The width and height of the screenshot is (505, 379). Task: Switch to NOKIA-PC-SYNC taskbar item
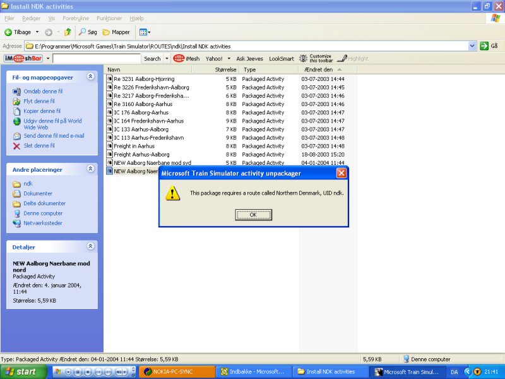177,371
